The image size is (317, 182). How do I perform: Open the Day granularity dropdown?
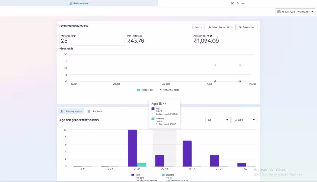198,27
